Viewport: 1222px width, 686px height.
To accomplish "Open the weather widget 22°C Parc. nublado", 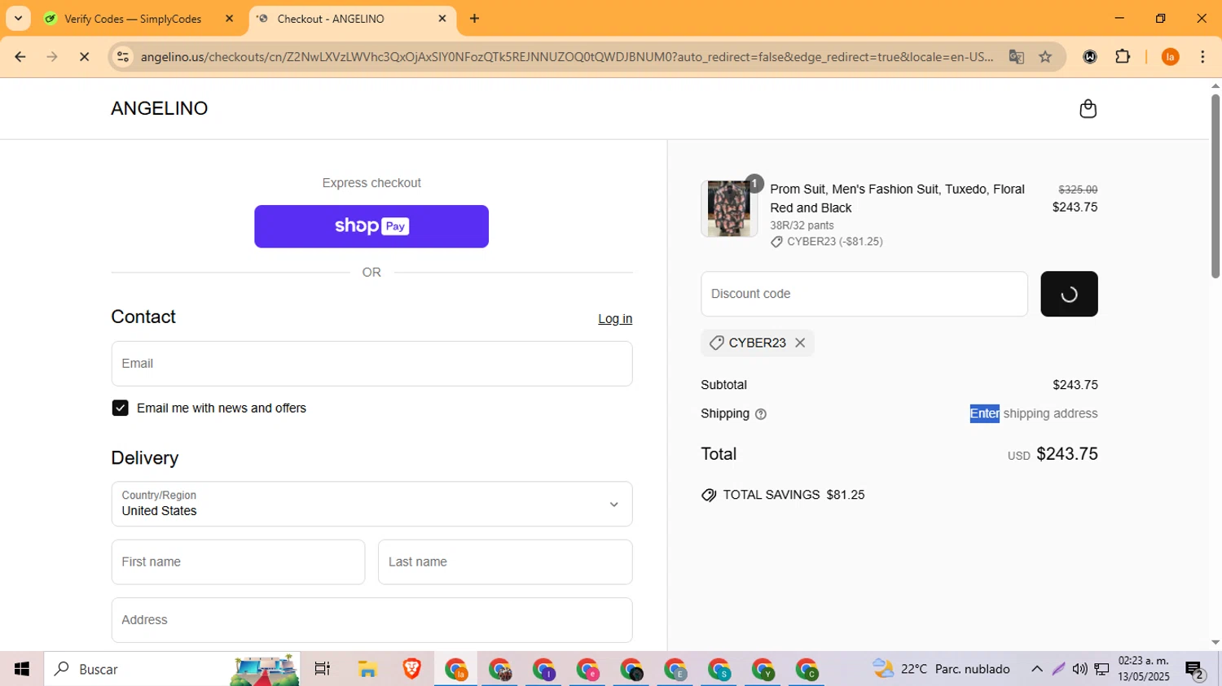I will point(941,669).
